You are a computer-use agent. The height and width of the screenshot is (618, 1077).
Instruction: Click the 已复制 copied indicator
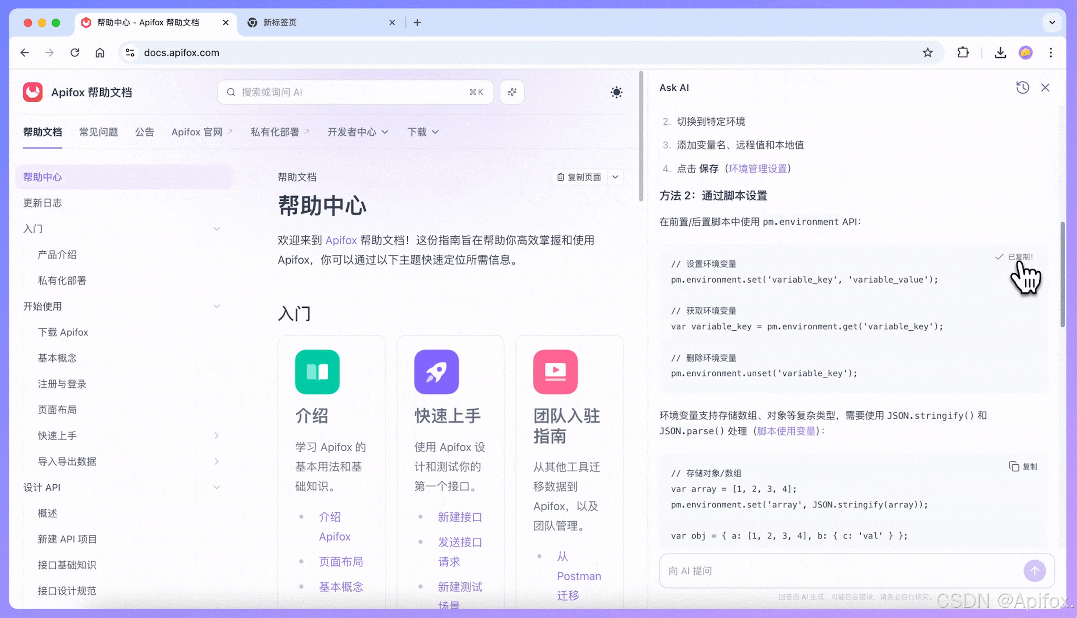1013,257
